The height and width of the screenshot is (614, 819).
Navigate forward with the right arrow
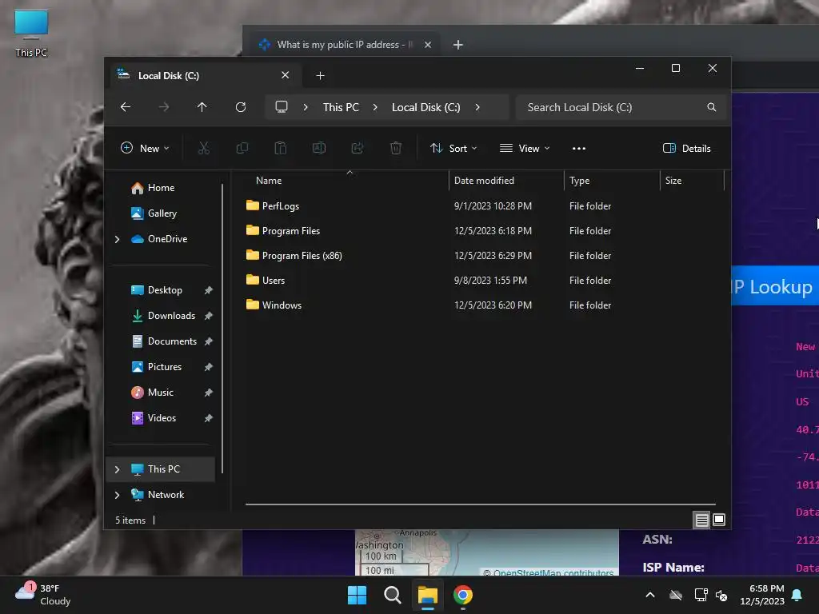[164, 107]
